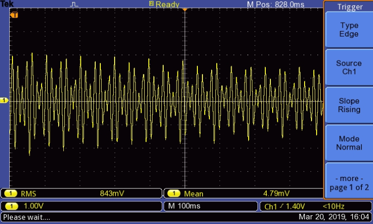Click the channel badge beside RMS
Image resolution: width=373 pixels, height=224 pixels.
pyautogui.click(x=11, y=194)
